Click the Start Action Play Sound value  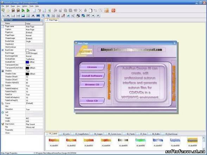pyautogui.click(x=34, y=124)
